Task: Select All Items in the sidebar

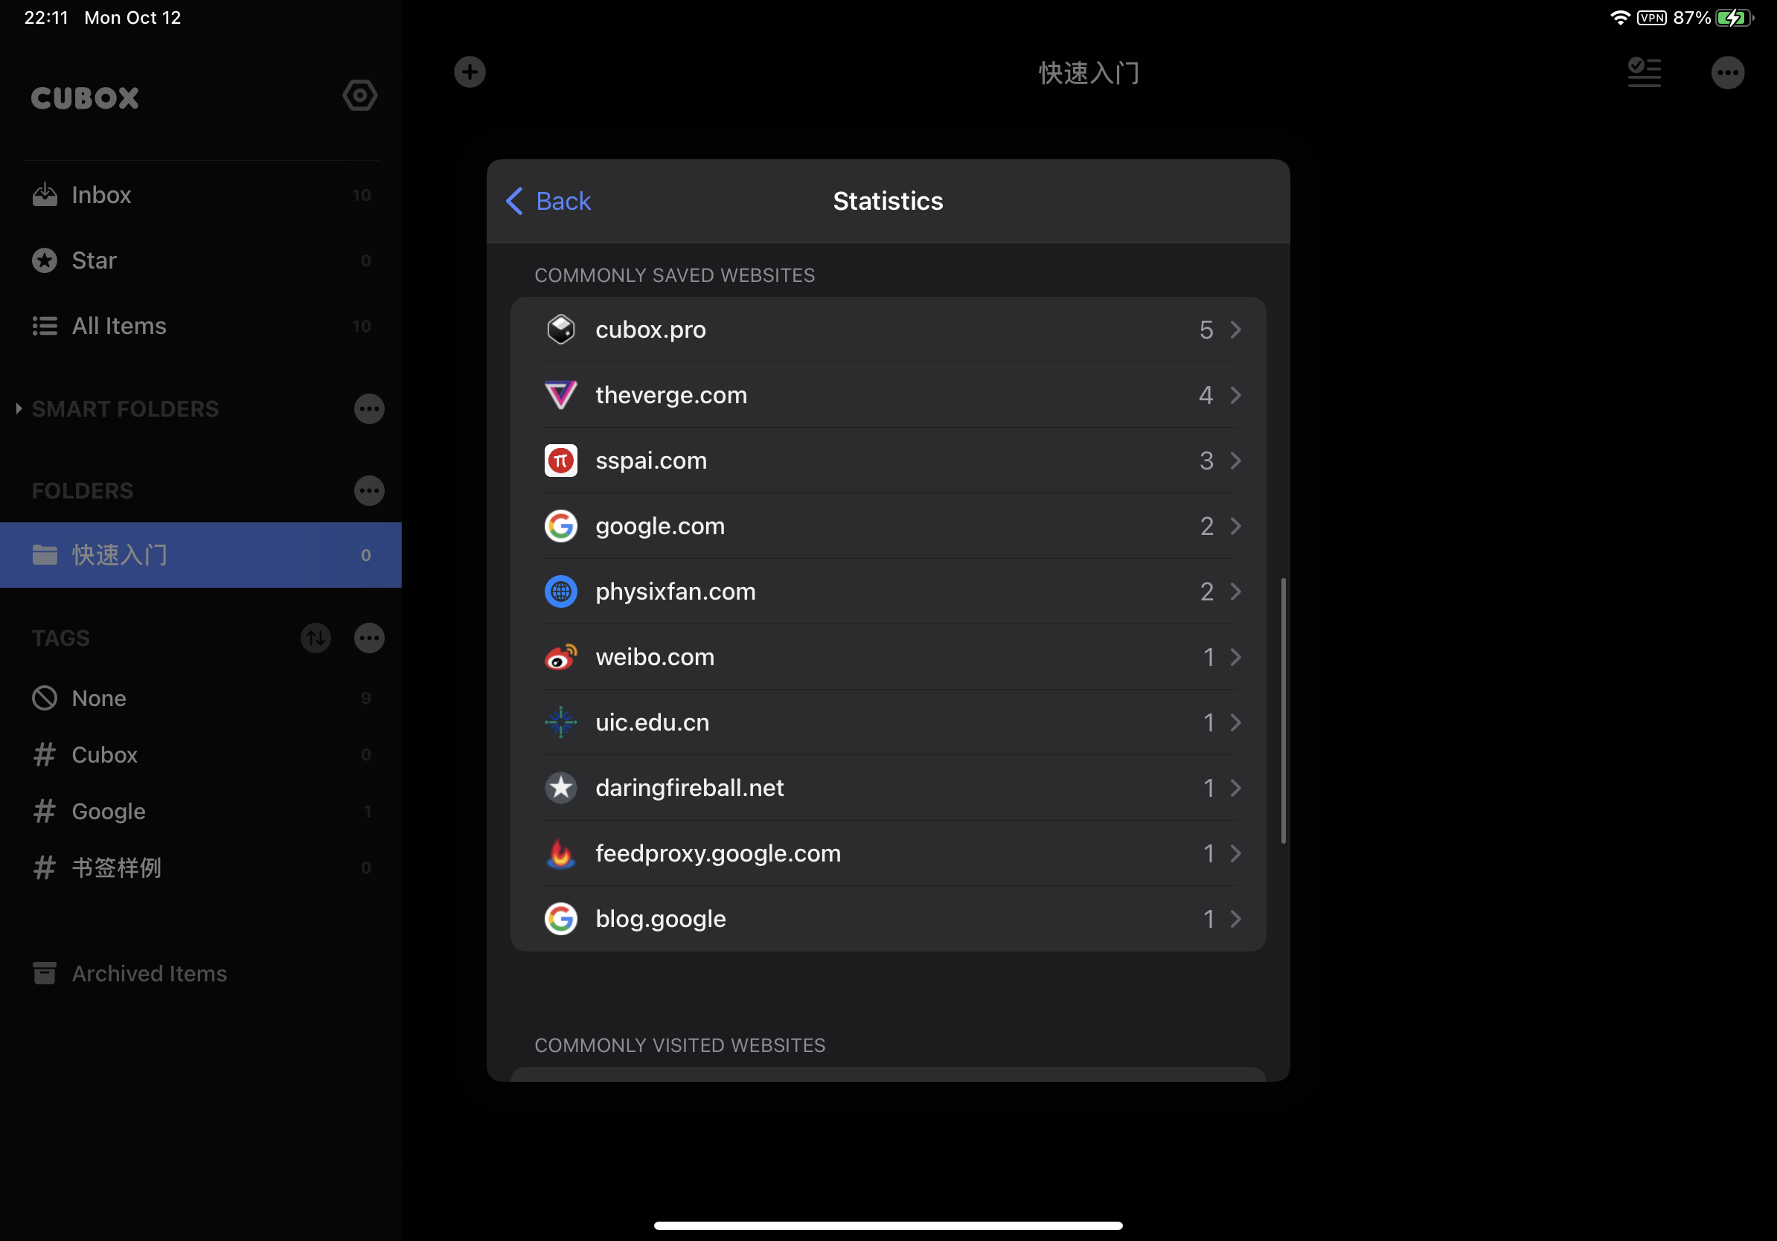Action: [x=200, y=326]
